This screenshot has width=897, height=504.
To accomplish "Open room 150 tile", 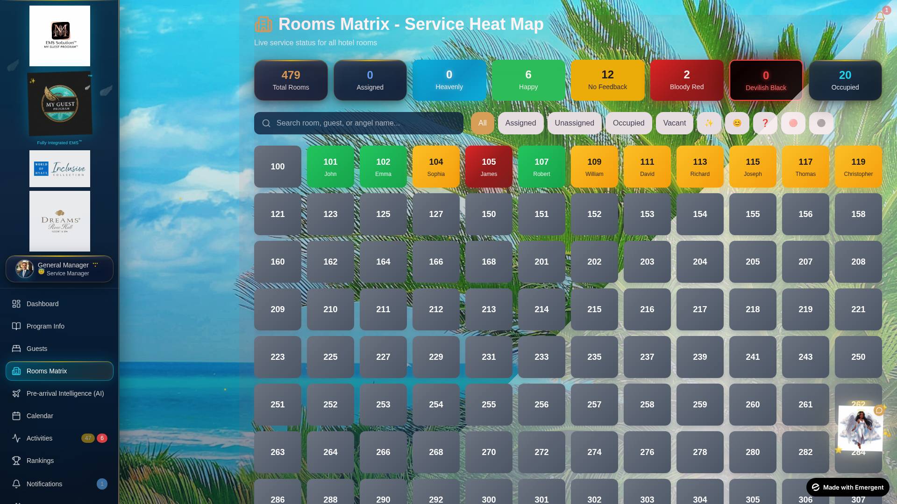I will pos(489,214).
